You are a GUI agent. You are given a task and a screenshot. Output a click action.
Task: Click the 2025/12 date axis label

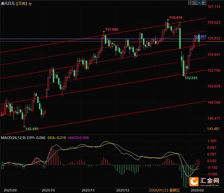click(x=123, y=190)
